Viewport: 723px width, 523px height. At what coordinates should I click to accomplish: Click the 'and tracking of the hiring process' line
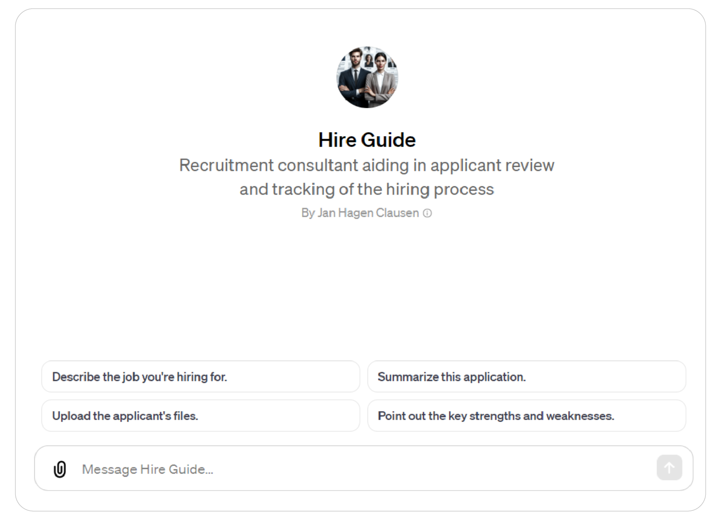(x=367, y=189)
